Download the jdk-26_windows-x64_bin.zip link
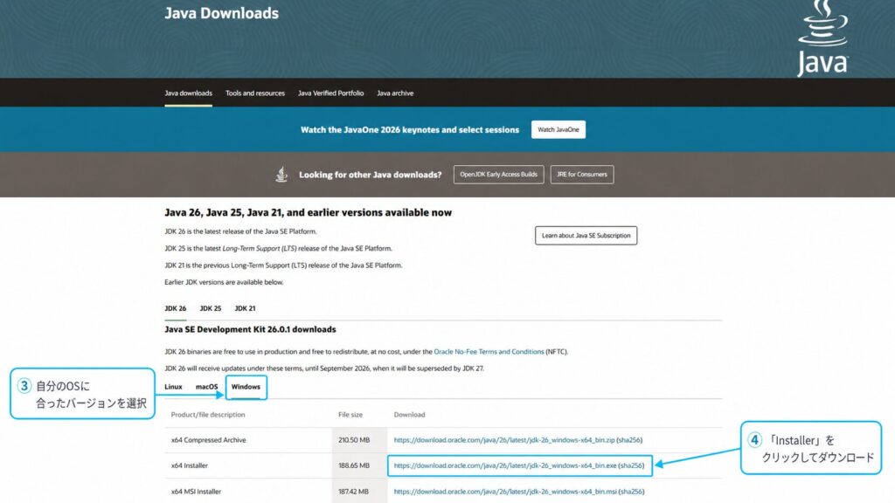 pyautogui.click(x=504, y=440)
